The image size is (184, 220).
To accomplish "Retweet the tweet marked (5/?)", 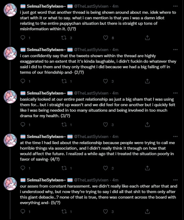I will coord(64,211).
